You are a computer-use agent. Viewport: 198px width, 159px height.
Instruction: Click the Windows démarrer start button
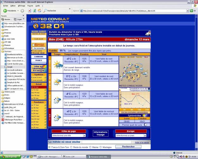pyautogui.click(x=10, y=157)
